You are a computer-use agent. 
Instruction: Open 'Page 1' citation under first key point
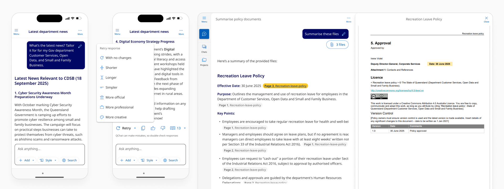245,128
